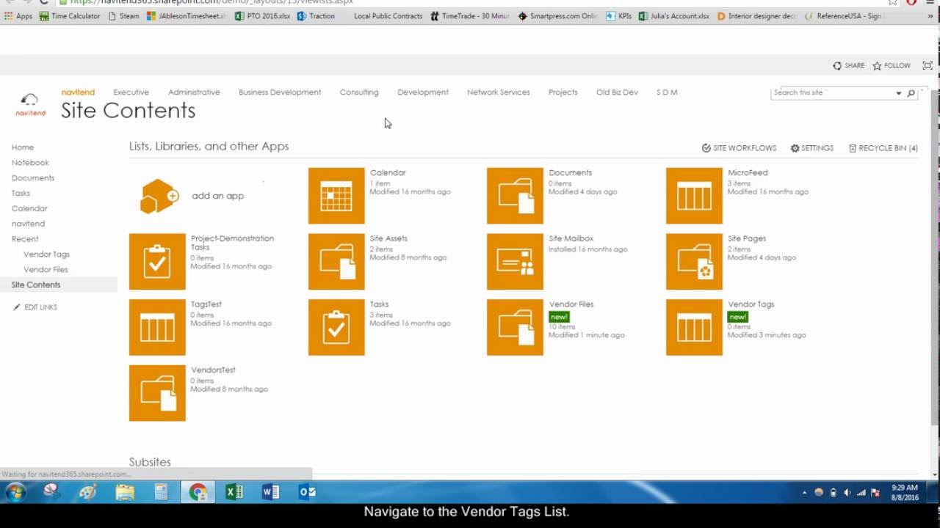Open the Vendor Tags list tile
This screenshot has width=940, height=528.
coord(693,327)
